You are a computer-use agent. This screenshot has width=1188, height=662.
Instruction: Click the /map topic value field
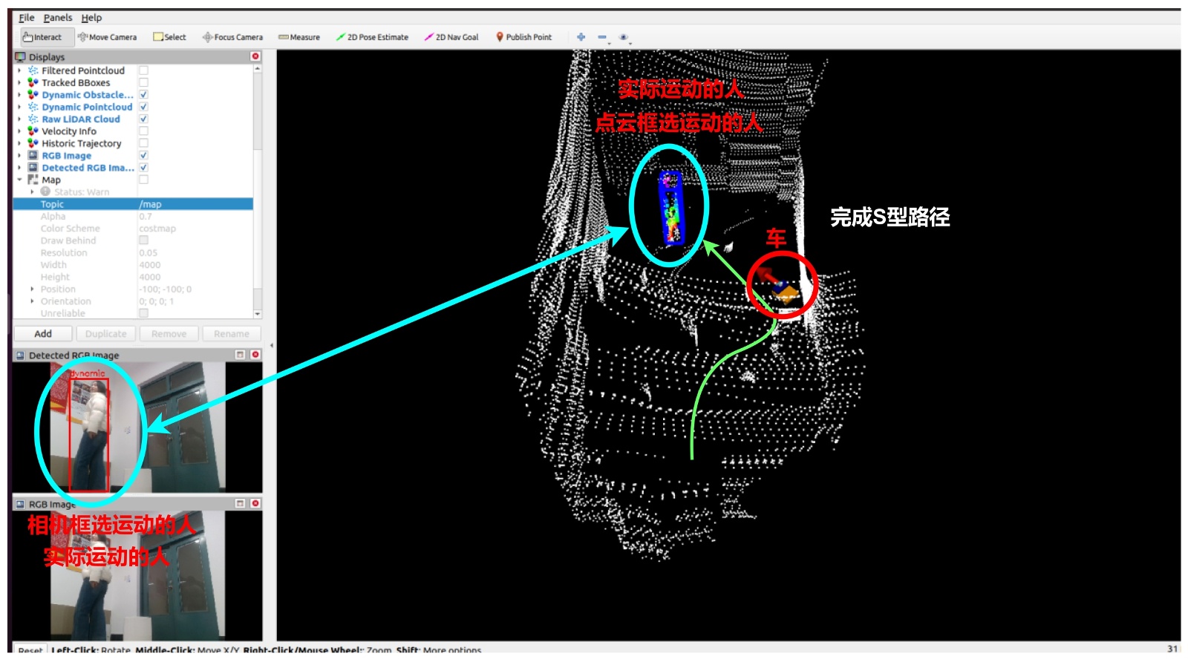point(195,204)
